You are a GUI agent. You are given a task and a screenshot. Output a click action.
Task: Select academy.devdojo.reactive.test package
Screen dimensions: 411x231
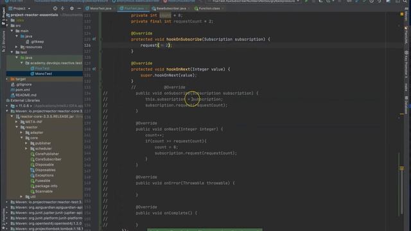pos(56,63)
